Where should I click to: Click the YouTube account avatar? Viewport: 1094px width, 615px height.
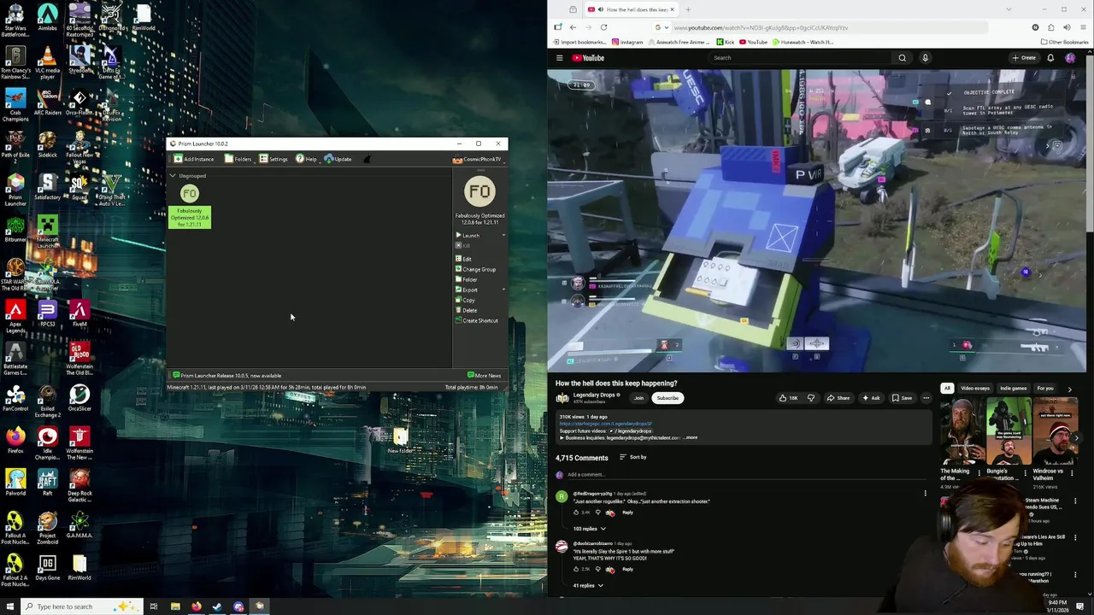click(x=1070, y=58)
